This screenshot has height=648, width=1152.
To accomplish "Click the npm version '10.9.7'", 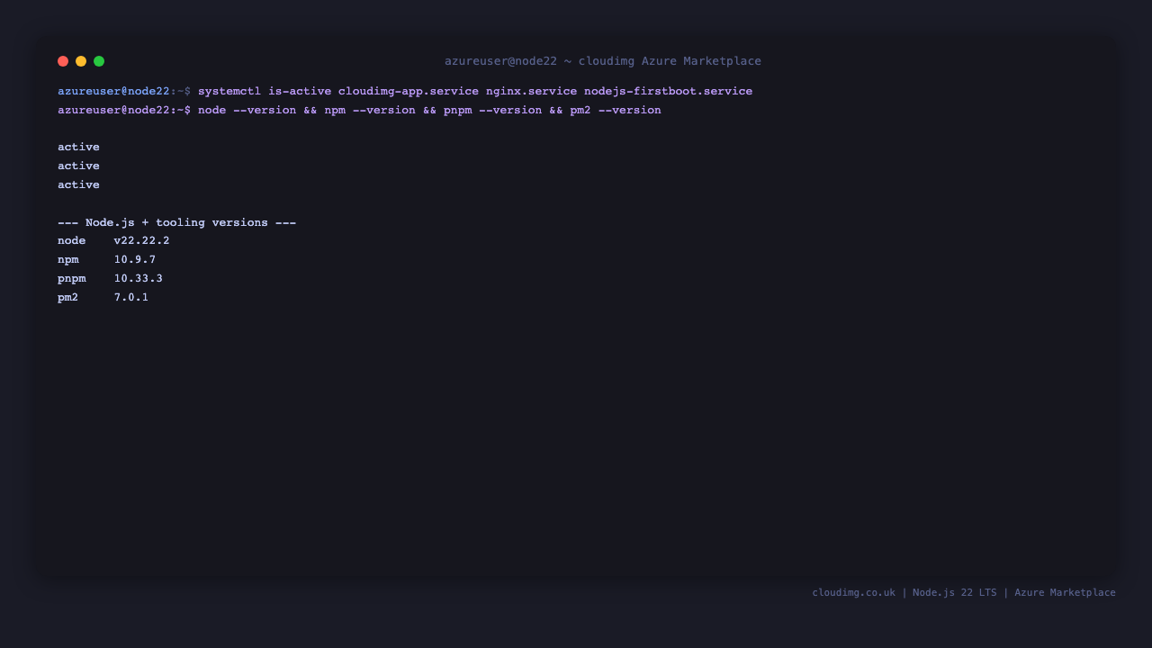I will [x=135, y=259].
